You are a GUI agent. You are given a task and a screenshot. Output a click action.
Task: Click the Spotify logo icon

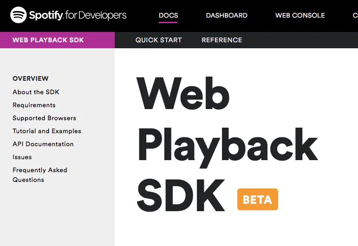click(19, 15)
